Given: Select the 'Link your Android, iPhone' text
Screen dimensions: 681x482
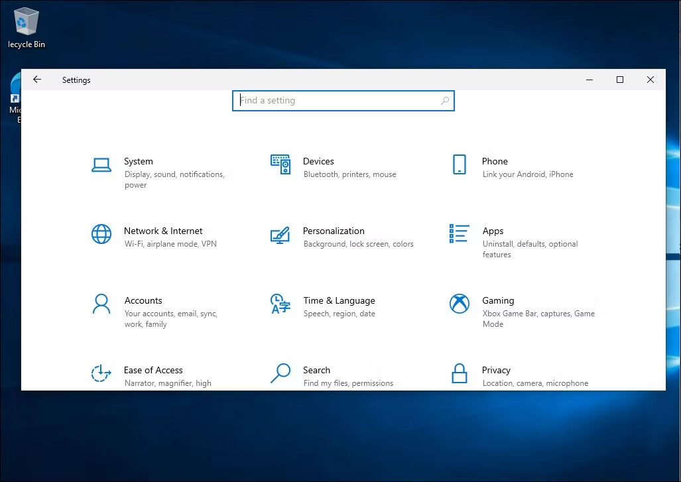Looking at the screenshot, I should (528, 174).
